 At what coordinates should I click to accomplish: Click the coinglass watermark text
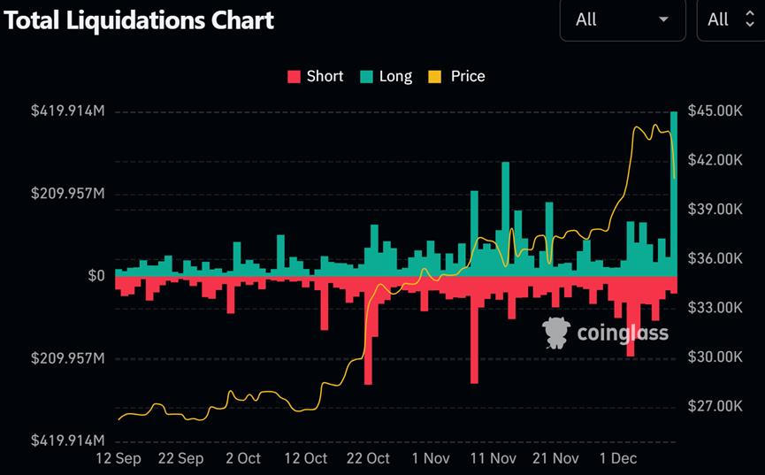(x=623, y=333)
